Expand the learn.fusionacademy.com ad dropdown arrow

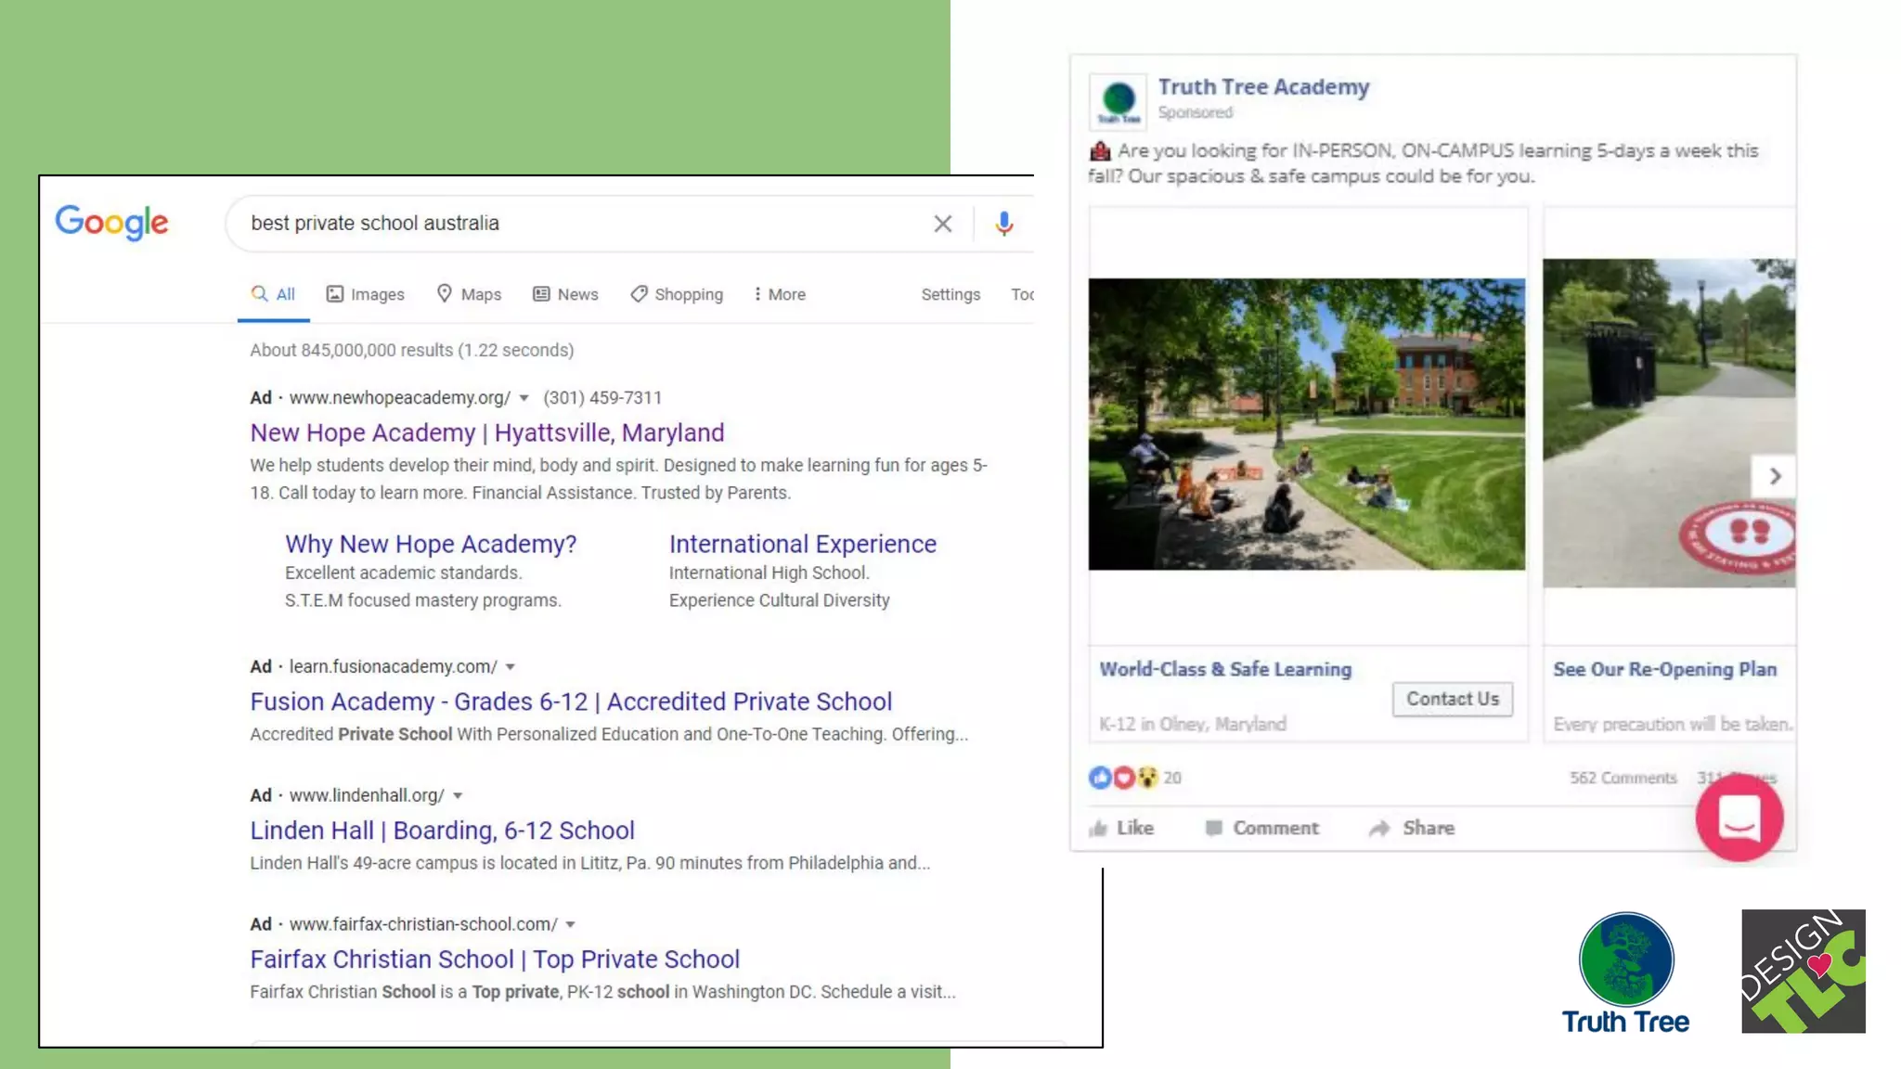tap(511, 667)
